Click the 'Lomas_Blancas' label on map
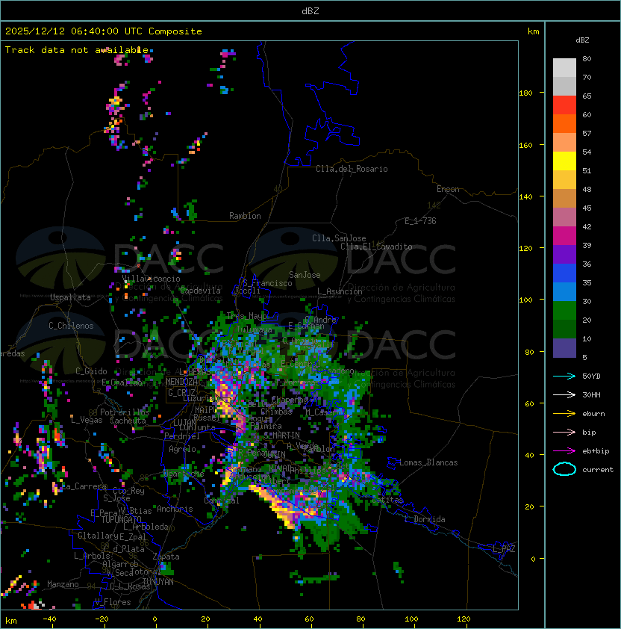The image size is (621, 629). [428, 462]
